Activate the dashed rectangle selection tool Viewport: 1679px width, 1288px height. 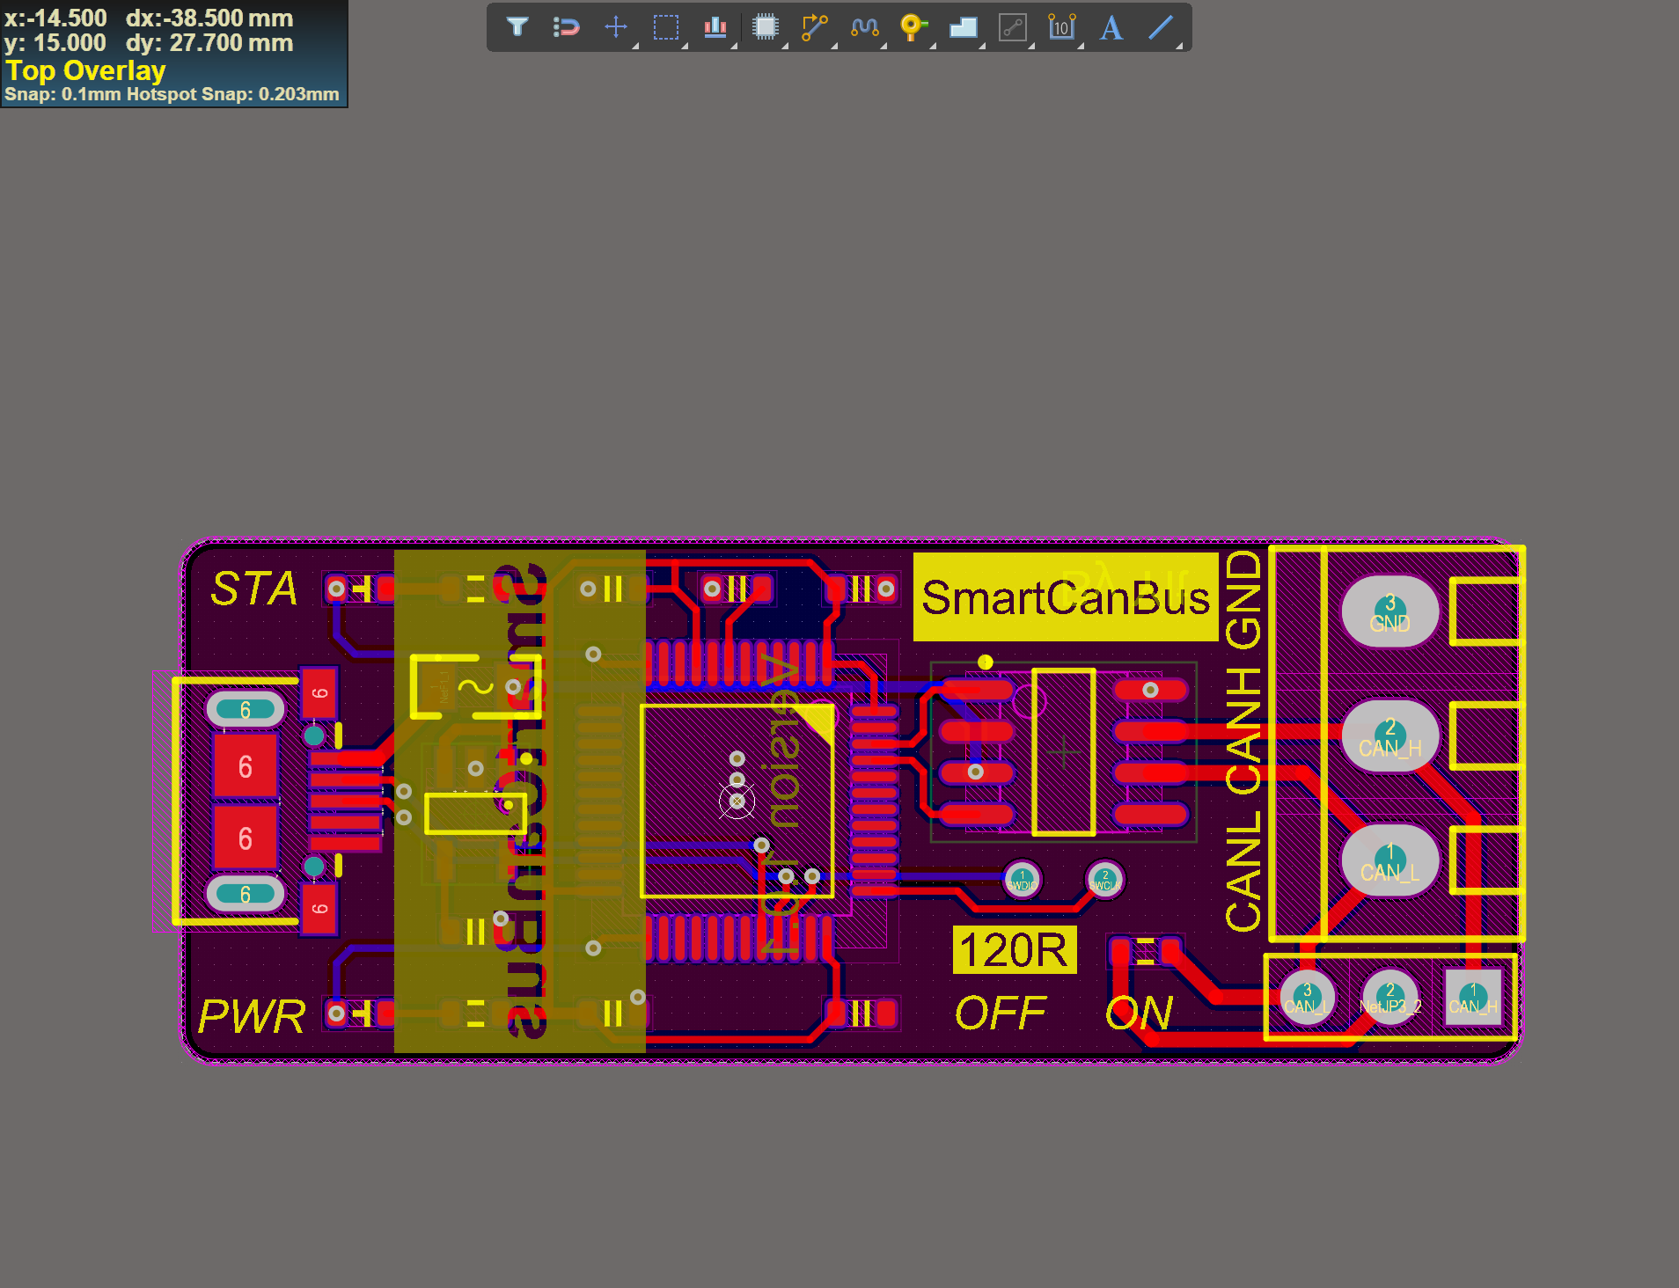click(x=666, y=27)
